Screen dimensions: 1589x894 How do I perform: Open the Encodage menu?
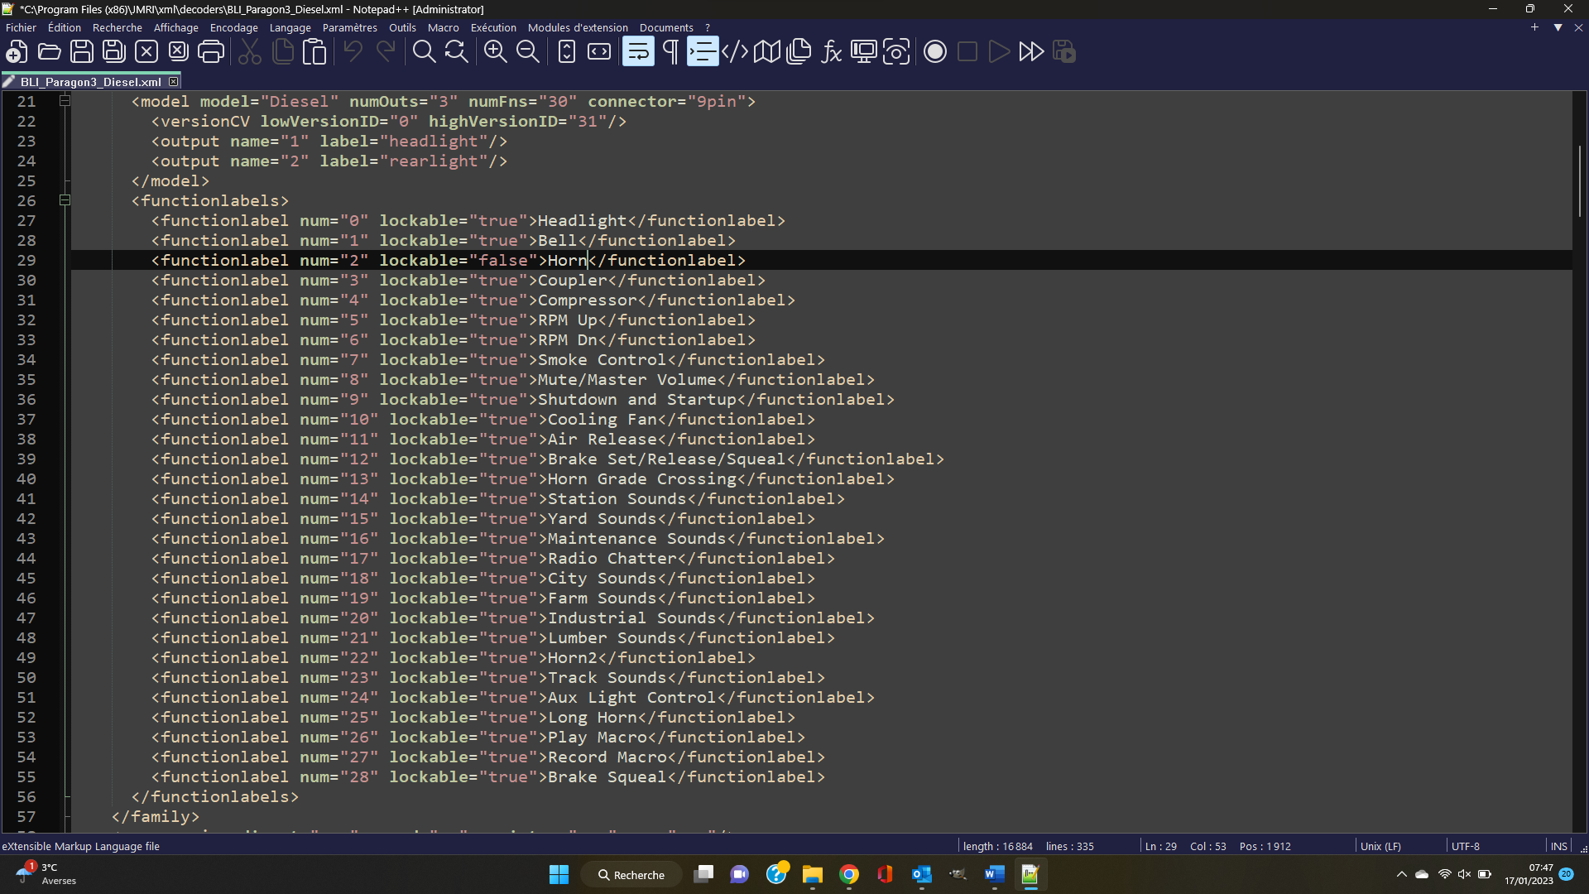[234, 27]
